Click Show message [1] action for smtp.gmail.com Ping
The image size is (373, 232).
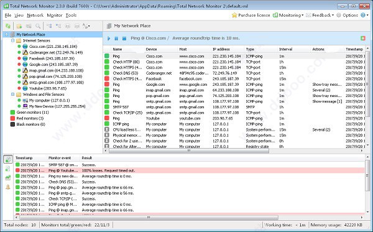coord(327,101)
